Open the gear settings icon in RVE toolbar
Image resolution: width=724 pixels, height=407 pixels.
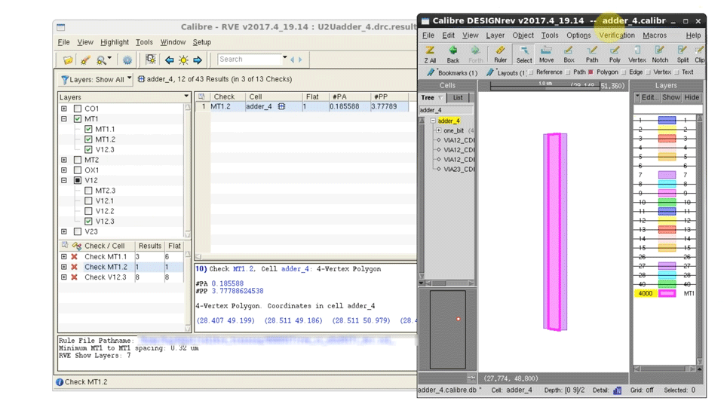click(x=127, y=60)
